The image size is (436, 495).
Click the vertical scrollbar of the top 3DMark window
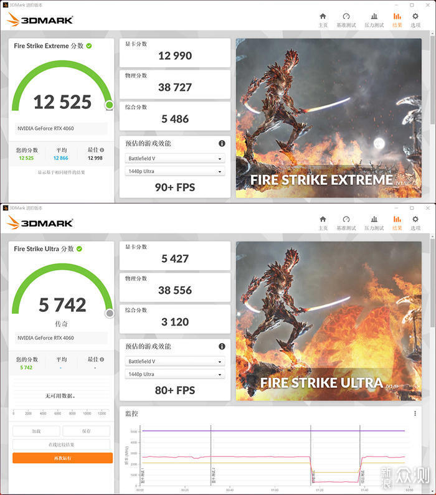(x=432, y=80)
